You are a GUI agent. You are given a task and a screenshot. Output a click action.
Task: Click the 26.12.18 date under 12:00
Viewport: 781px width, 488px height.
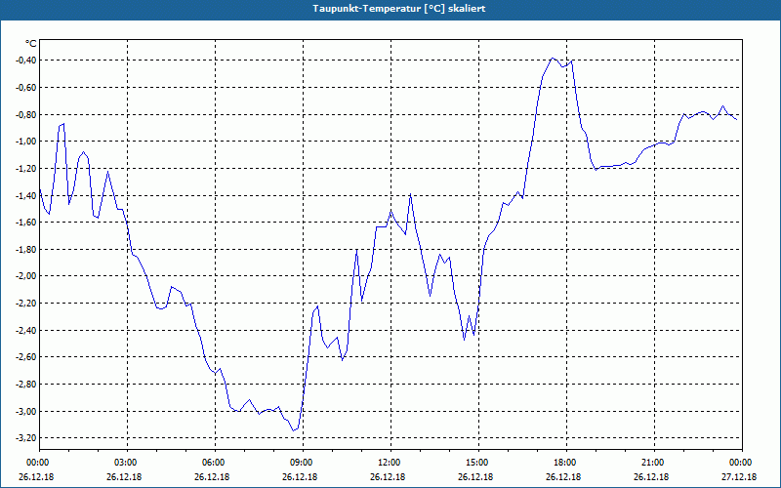(x=388, y=477)
